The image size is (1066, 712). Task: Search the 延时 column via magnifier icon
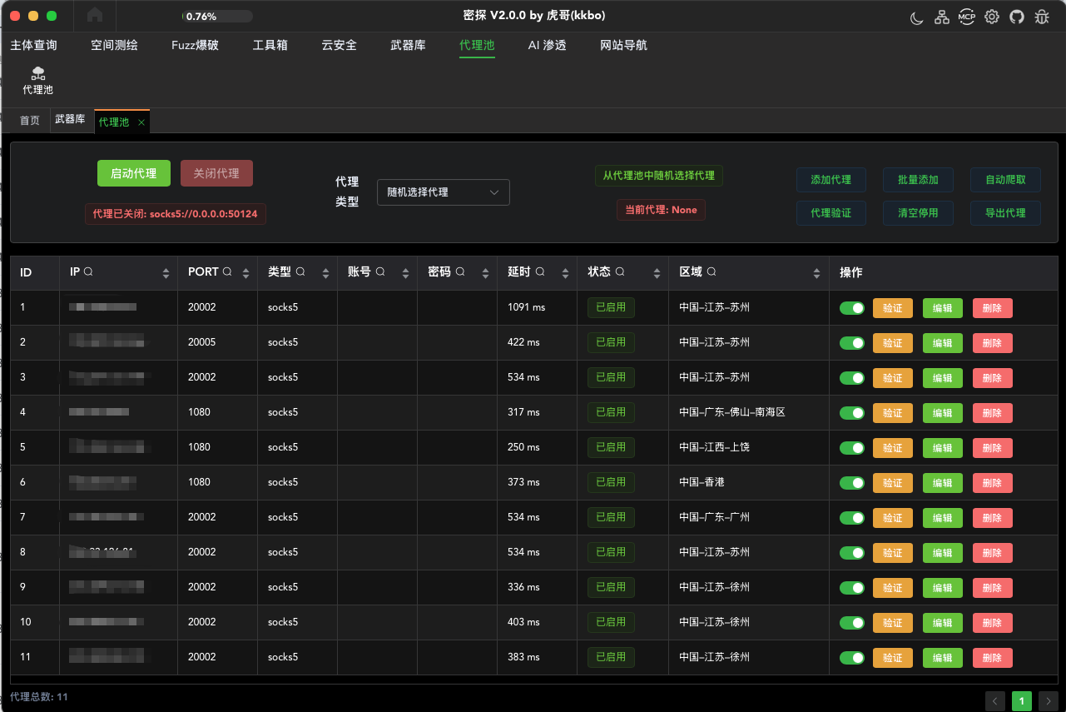click(x=540, y=272)
